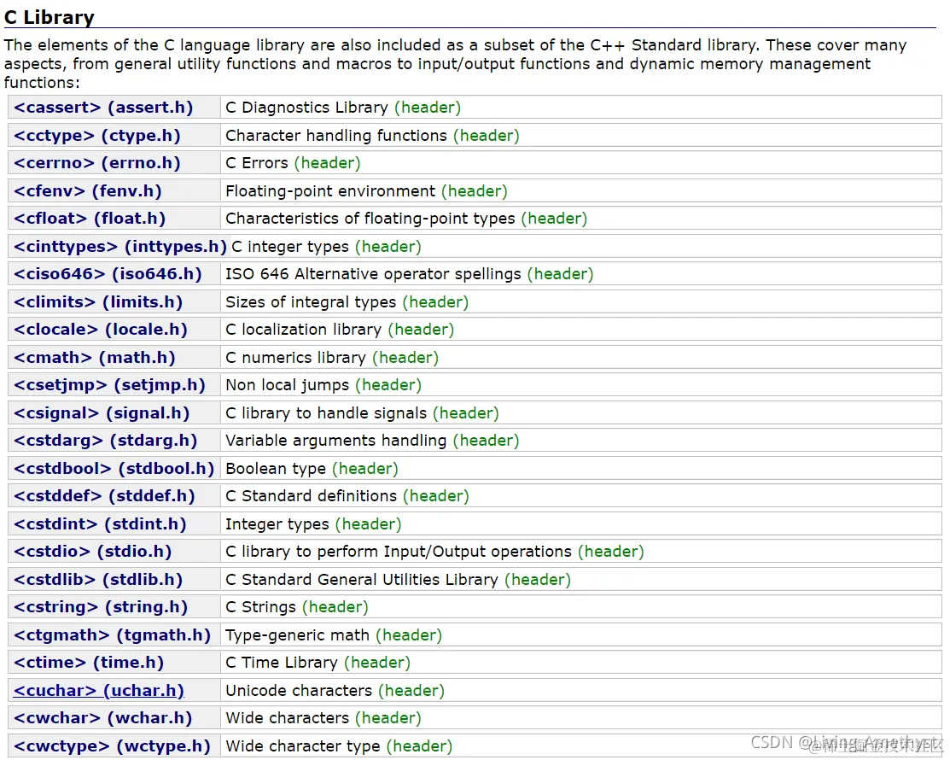950x760 pixels.
Task: Click 'Floating-point environment (header)' description
Action: coord(366,191)
